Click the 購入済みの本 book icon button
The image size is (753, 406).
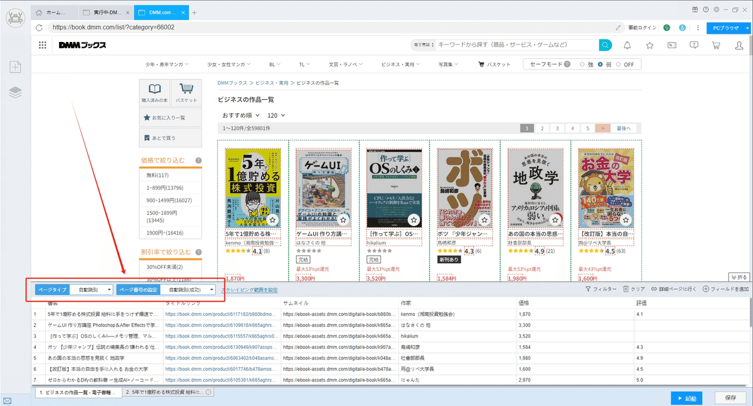click(x=154, y=93)
